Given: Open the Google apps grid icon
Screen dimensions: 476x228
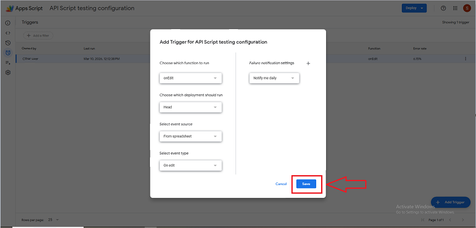Looking at the screenshot, I should tap(455, 8).
